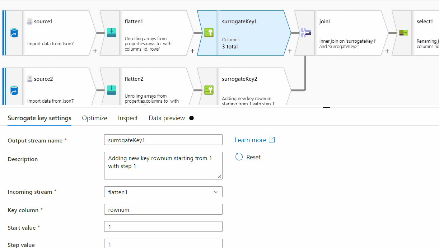Click the Reset button
This screenshot has width=439, height=248.
click(248, 157)
